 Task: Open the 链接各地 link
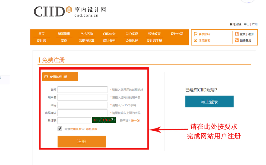(245, 40)
